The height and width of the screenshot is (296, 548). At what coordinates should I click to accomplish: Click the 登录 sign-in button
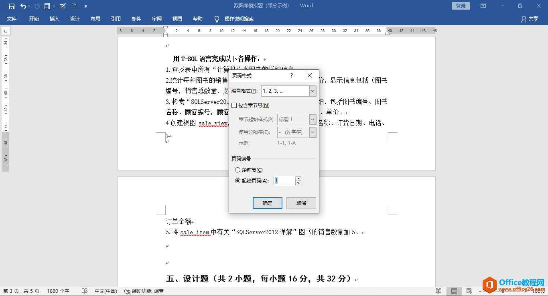click(461, 6)
